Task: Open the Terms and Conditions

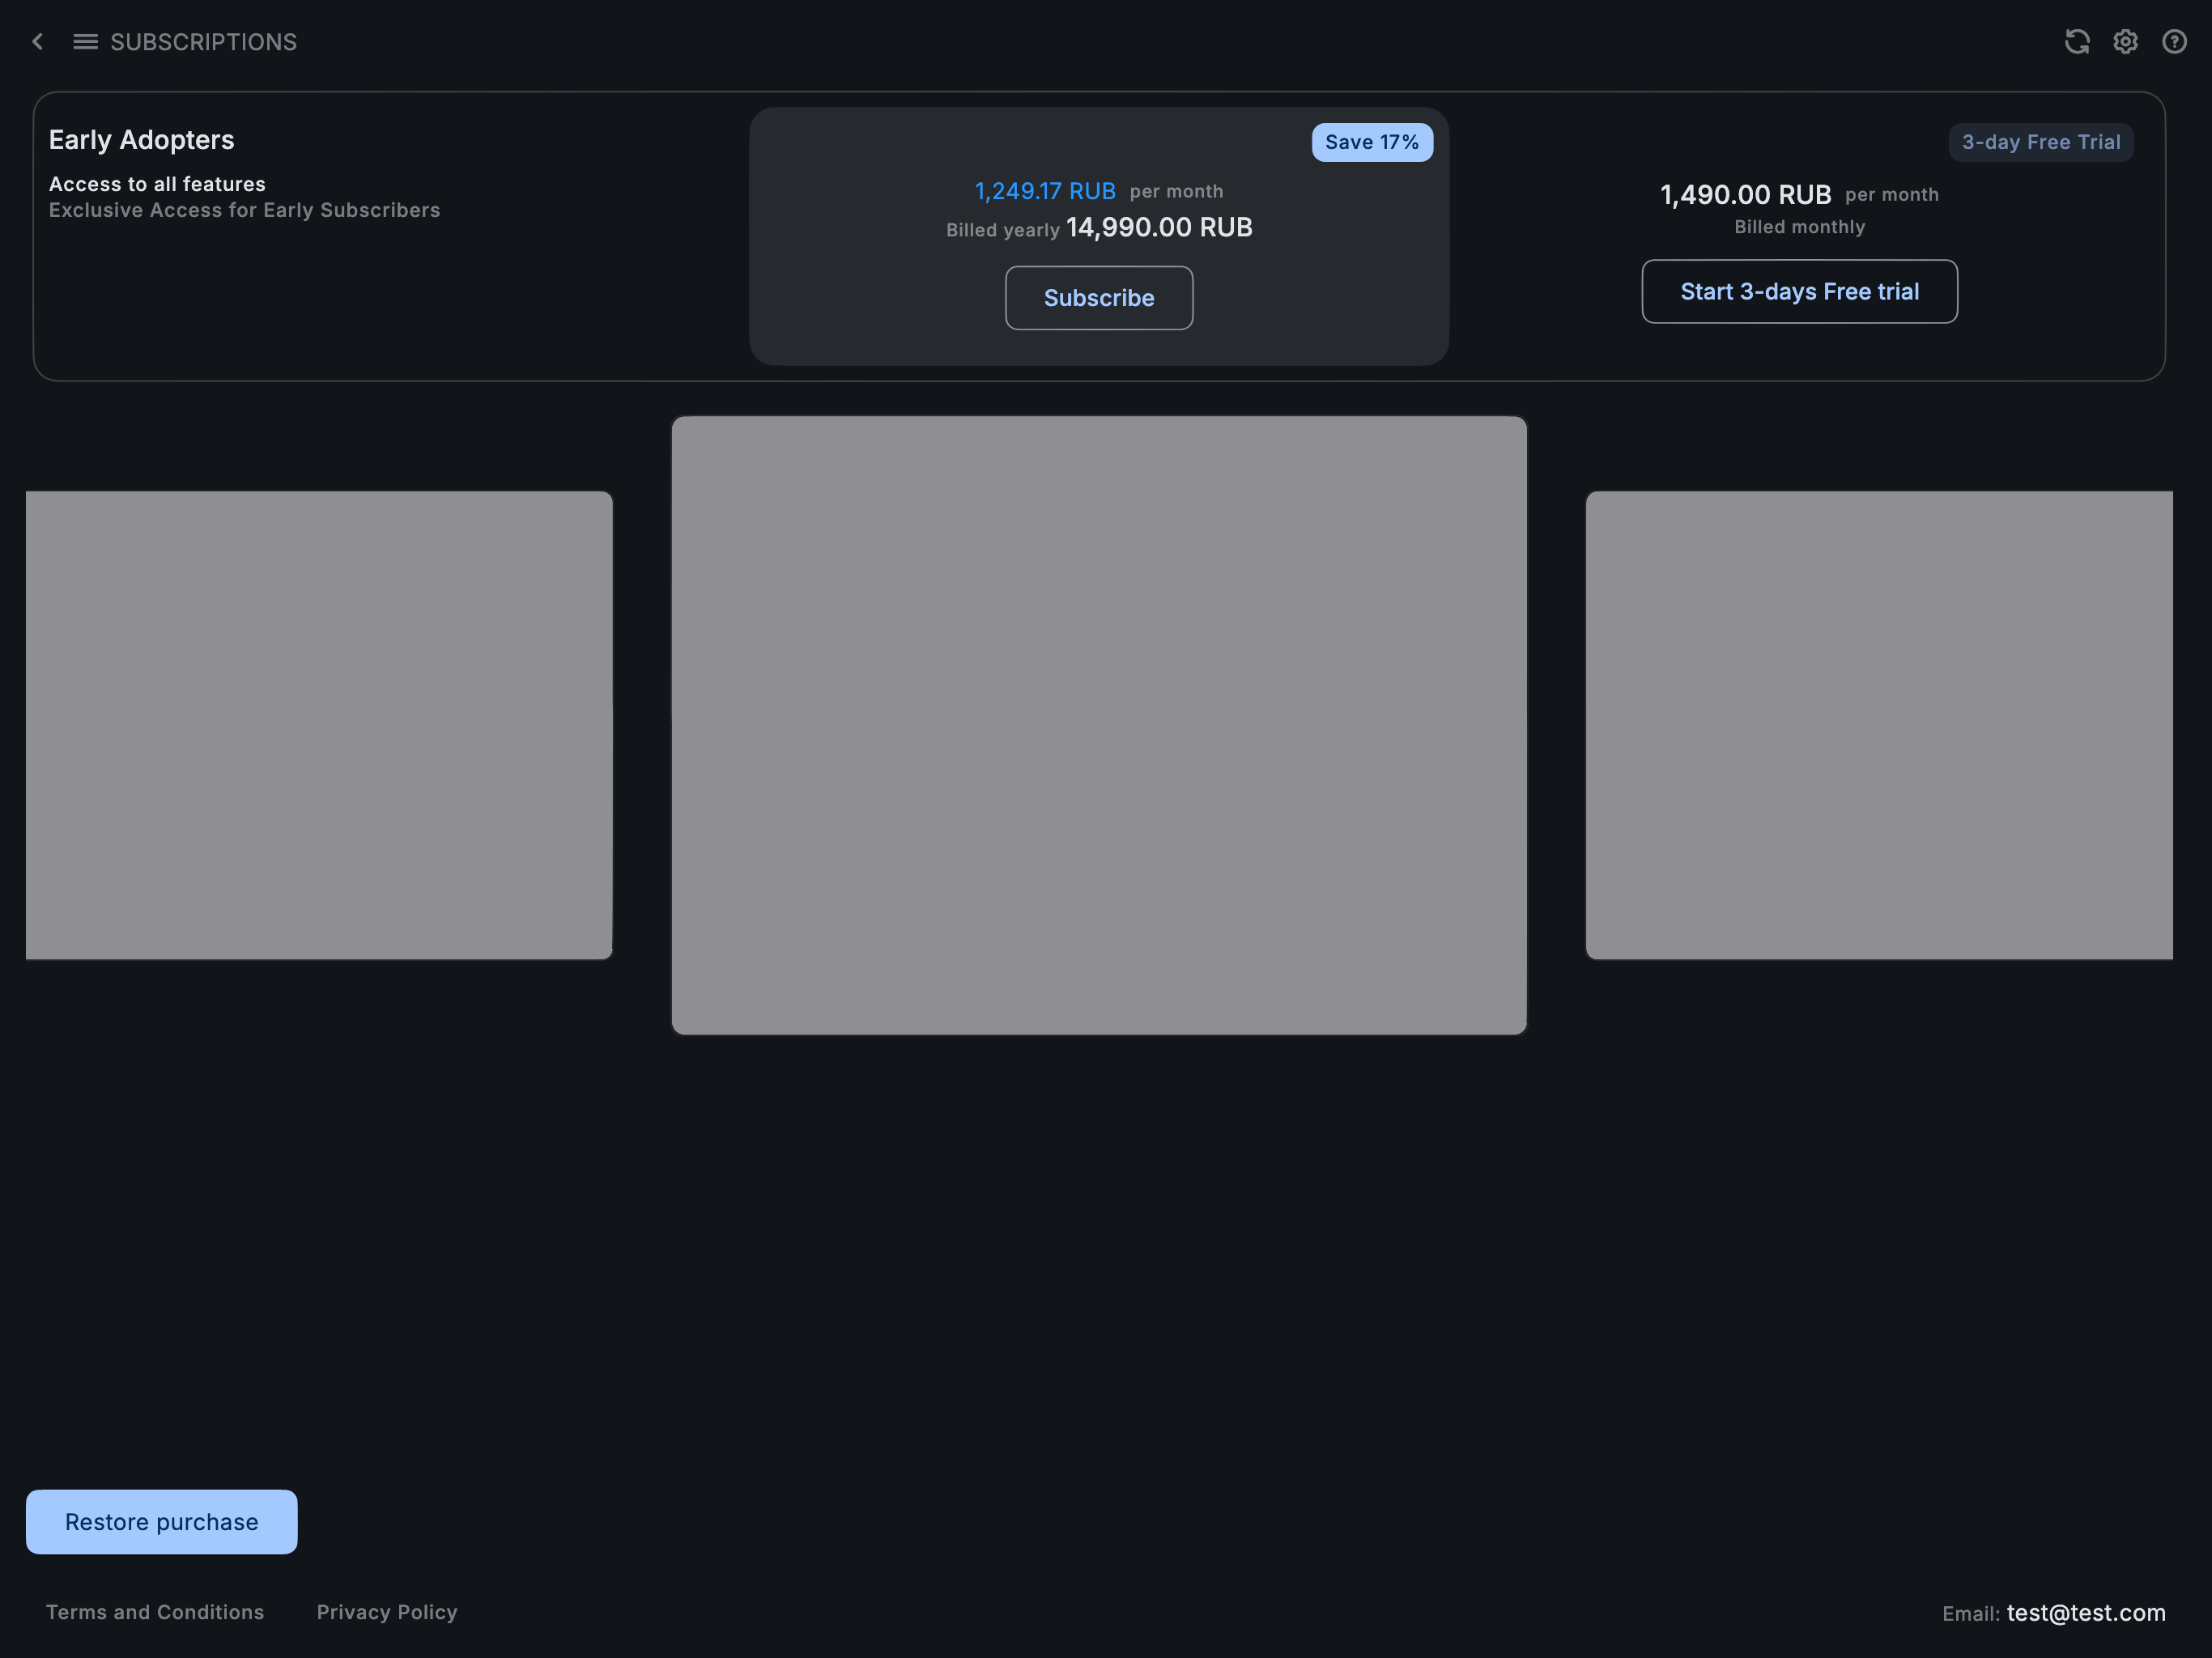Action: pyautogui.click(x=154, y=1611)
